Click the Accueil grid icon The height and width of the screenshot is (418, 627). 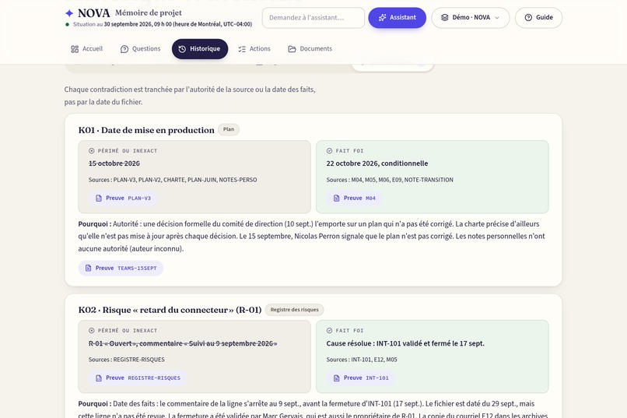(75, 49)
